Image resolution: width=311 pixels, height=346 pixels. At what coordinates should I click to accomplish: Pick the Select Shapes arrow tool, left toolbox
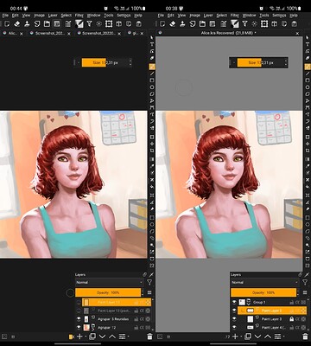pyautogui.click(x=152, y=37)
